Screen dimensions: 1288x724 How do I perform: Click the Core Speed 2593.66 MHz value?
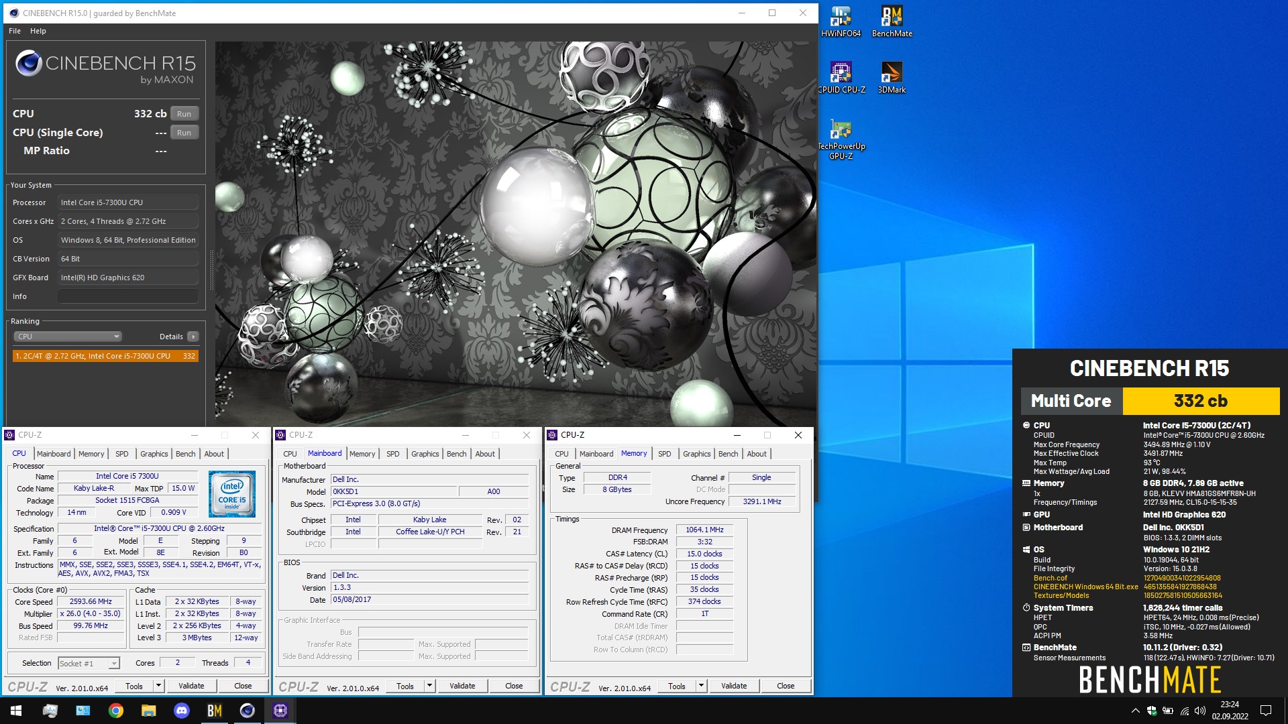point(91,602)
